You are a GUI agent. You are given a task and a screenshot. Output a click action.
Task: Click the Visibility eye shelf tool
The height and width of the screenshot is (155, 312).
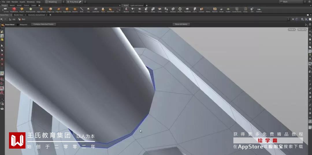[259, 10]
